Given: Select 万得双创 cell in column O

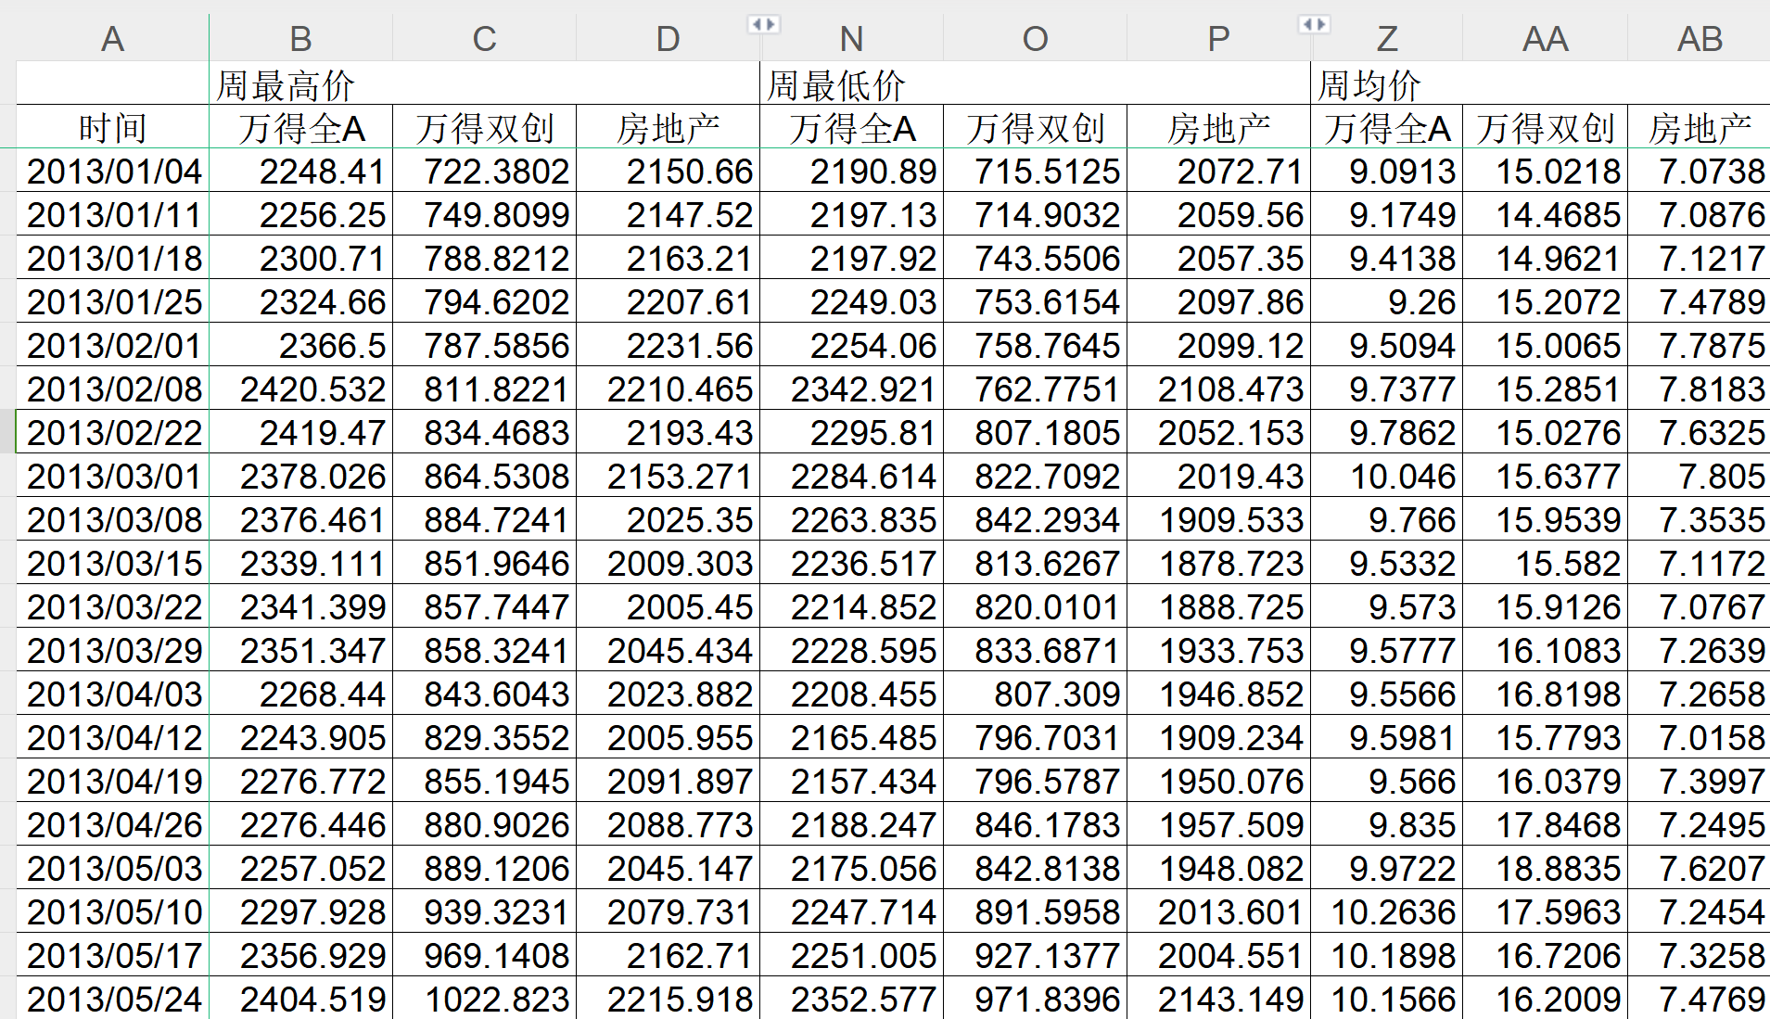Looking at the screenshot, I should click(1035, 127).
